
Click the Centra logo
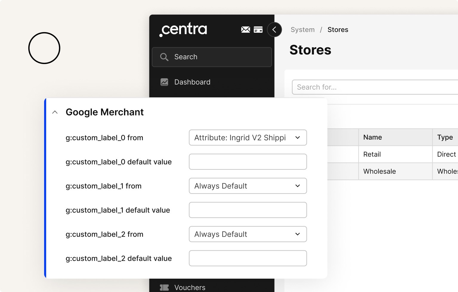(183, 29)
